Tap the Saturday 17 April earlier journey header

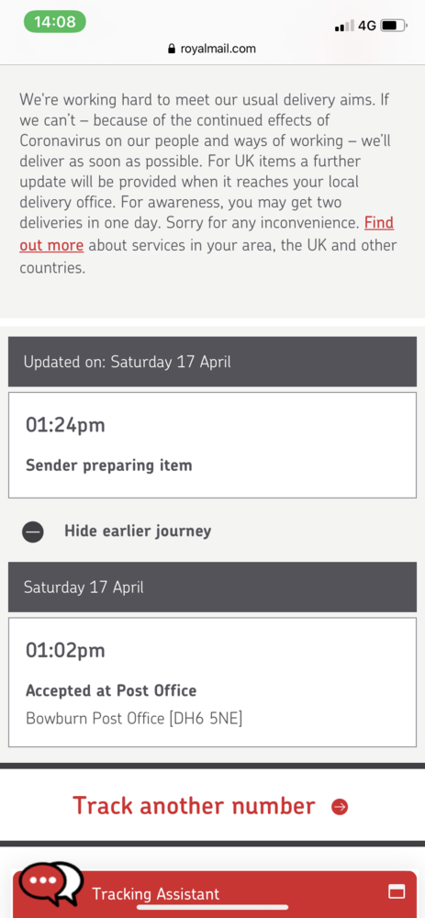(213, 588)
